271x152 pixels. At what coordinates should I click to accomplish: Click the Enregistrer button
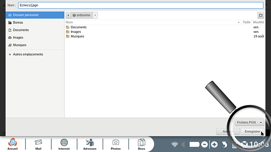click(x=252, y=132)
